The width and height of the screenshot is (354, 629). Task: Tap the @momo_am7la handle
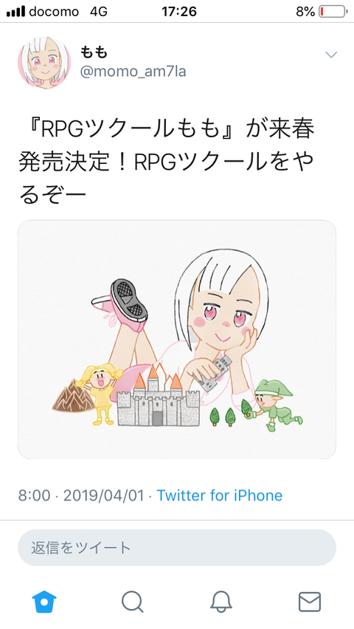[133, 72]
